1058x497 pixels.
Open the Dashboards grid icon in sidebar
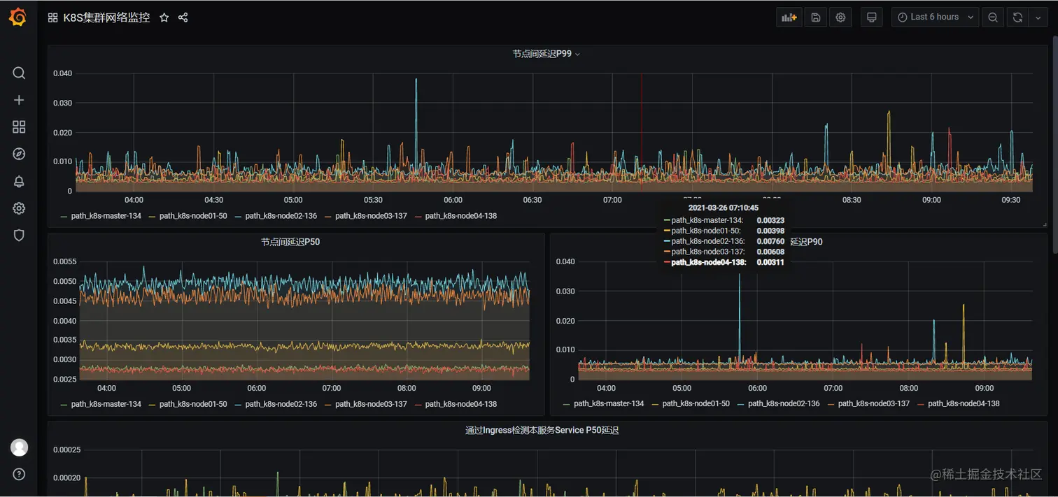pyautogui.click(x=19, y=127)
